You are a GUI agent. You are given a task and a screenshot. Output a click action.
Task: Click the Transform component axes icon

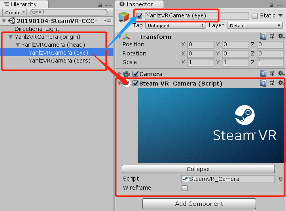[127, 37]
